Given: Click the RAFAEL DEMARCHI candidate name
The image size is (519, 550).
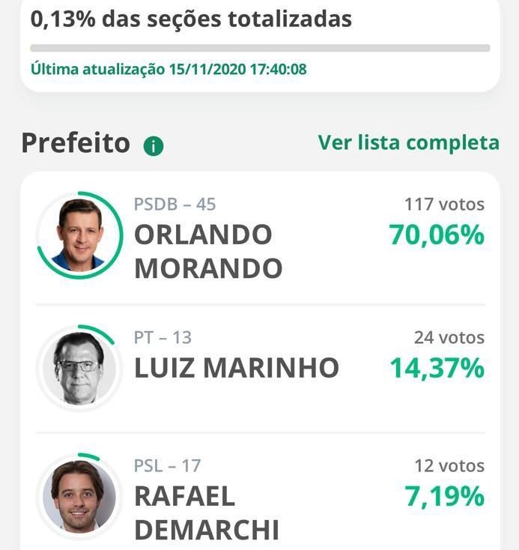Looking at the screenshot, I should [206, 513].
